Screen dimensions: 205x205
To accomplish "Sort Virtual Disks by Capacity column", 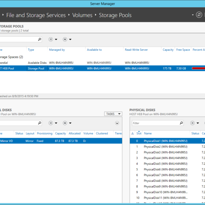I will coord(60,134).
